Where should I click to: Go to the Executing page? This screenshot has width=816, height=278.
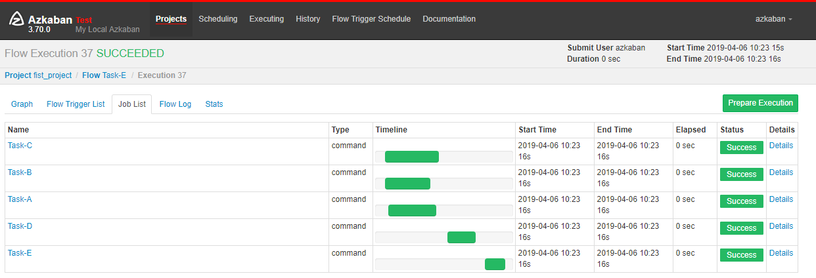pos(266,19)
